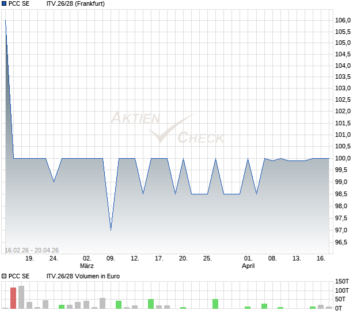
Task: Click the März label on the time axis
Action: (x=87, y=266)
